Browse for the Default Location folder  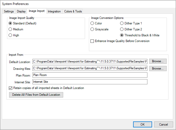click(158, 61)
